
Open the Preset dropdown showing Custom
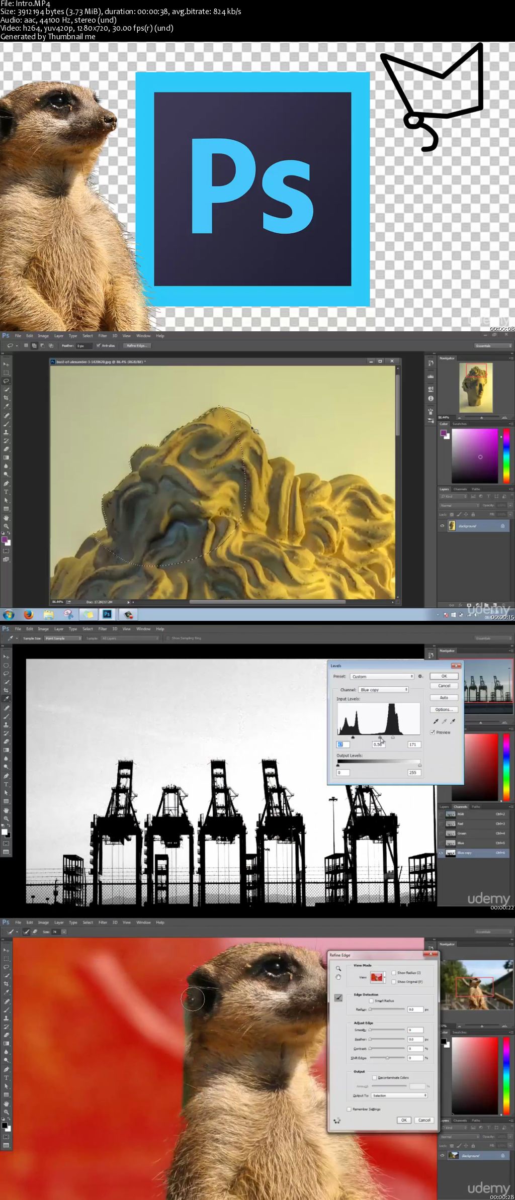point(382,677)
